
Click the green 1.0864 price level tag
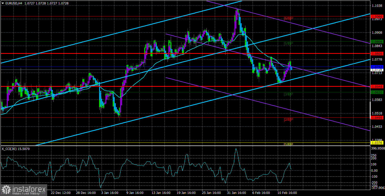pyautogui.click(x=377, y=42)
